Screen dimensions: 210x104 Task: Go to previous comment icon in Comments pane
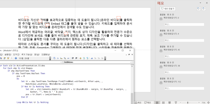click(x=199, y=9)
